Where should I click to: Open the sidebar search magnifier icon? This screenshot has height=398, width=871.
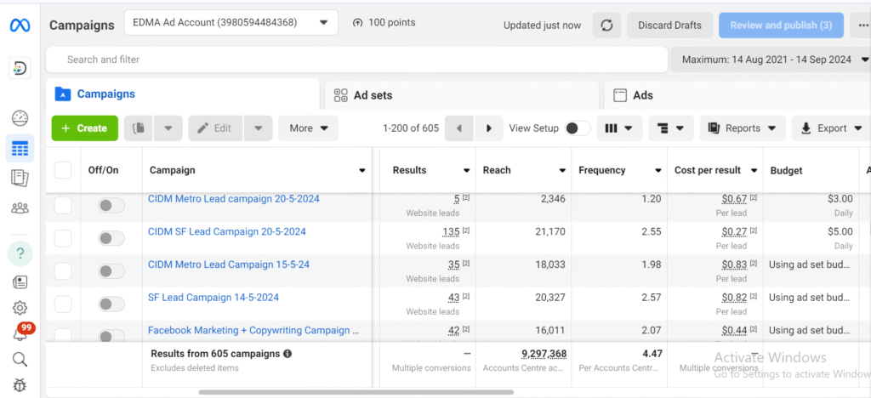20,360
